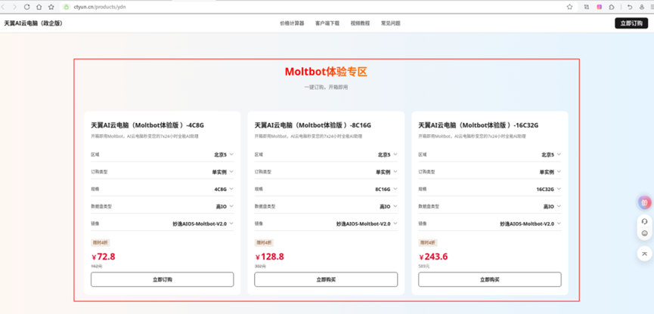Open the 常见问题 nav item
The image size is (654, 314).
(x=390, y=23)
